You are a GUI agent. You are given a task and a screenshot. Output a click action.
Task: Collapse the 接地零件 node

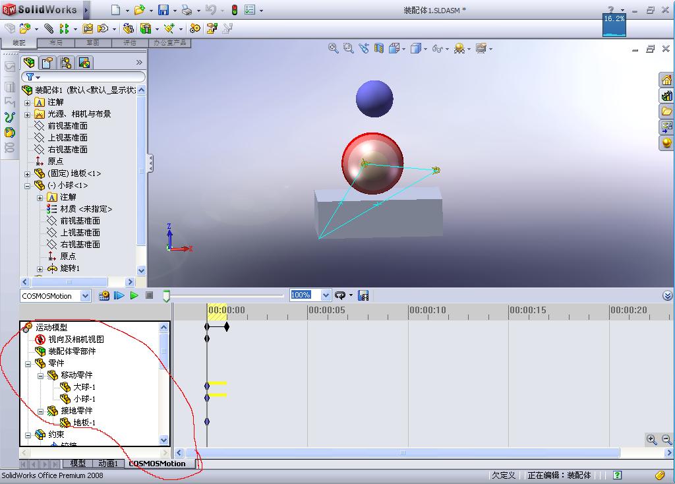(x=40, y=411)
